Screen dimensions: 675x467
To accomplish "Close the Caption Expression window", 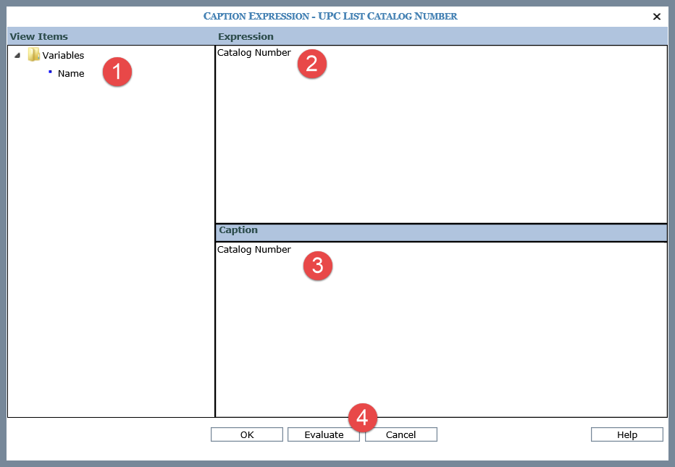I will click(x=657, y=17).
